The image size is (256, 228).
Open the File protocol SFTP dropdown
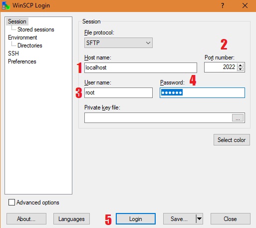tap(118, 43)
